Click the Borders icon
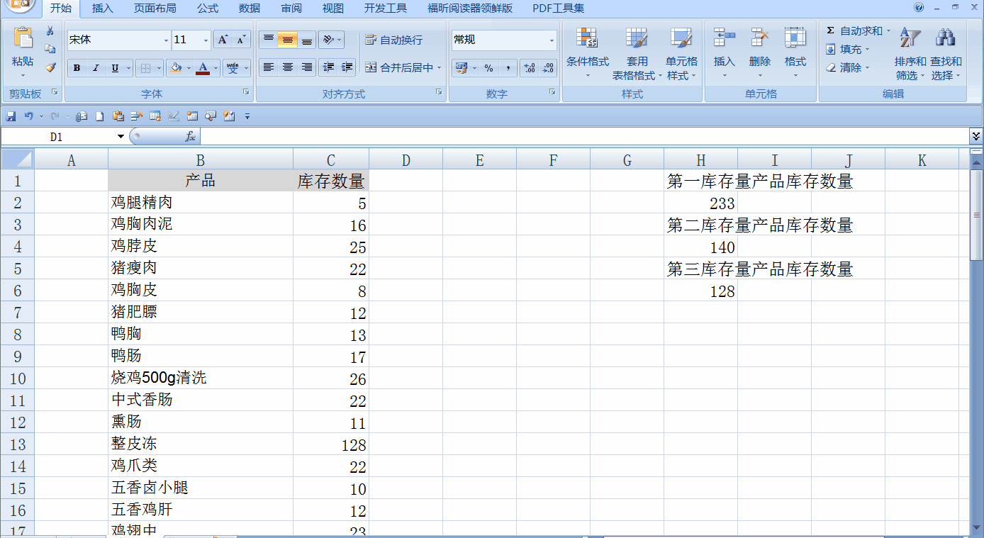Screen dimensions: 984x538 coord(145,68)
